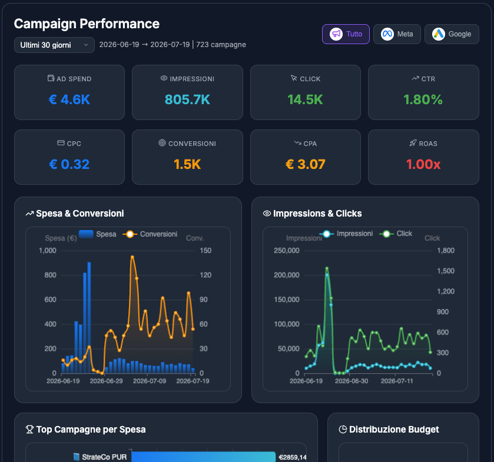
Task: Toggle the Click series in chart legend
Action: point(396,234)
